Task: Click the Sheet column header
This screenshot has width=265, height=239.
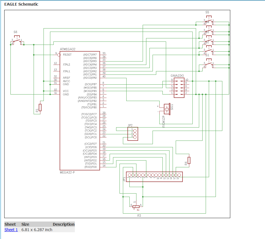Action: click(10, 224)
